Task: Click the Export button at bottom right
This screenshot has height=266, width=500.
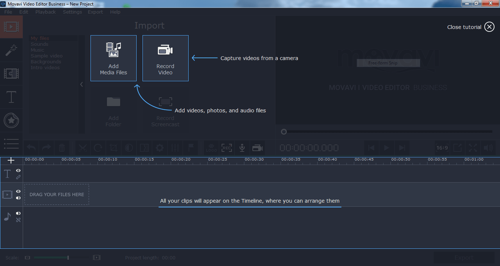Action: (x=464, y=258)
